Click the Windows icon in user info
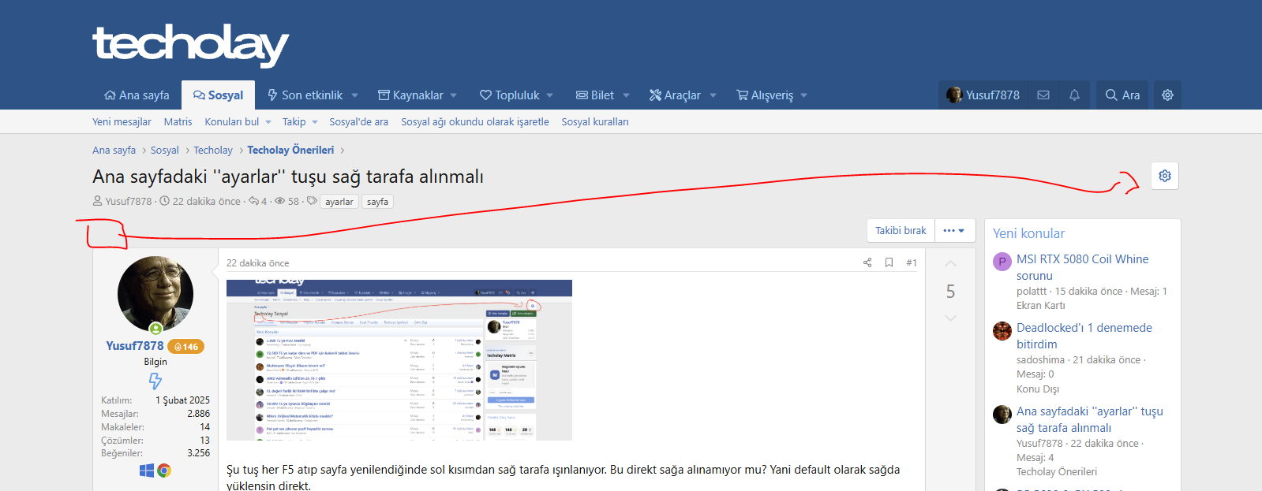This screenshot has width=1262, height=491. coord(147,471)
